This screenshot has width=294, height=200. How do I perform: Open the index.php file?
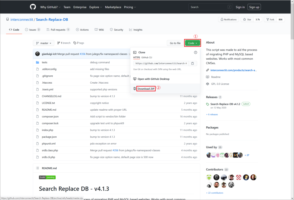[48, 130]
